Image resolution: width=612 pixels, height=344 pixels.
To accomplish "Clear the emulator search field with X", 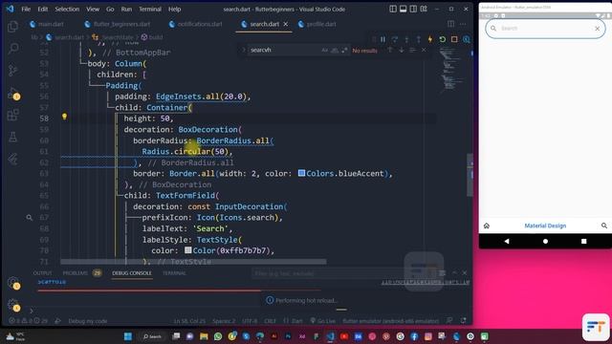I will click(x=597, y=28).
